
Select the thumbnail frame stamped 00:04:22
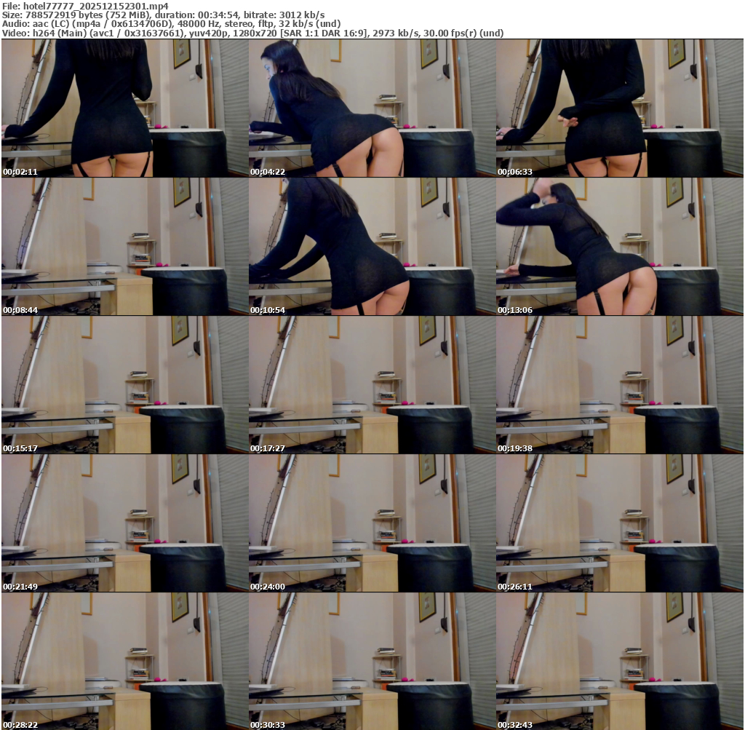tap(372, 108)
